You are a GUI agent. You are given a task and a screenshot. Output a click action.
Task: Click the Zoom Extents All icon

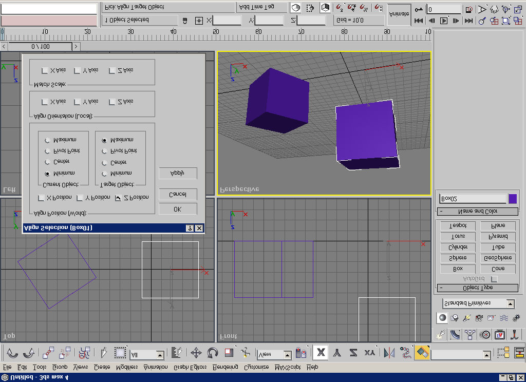[x=518, y=21]
